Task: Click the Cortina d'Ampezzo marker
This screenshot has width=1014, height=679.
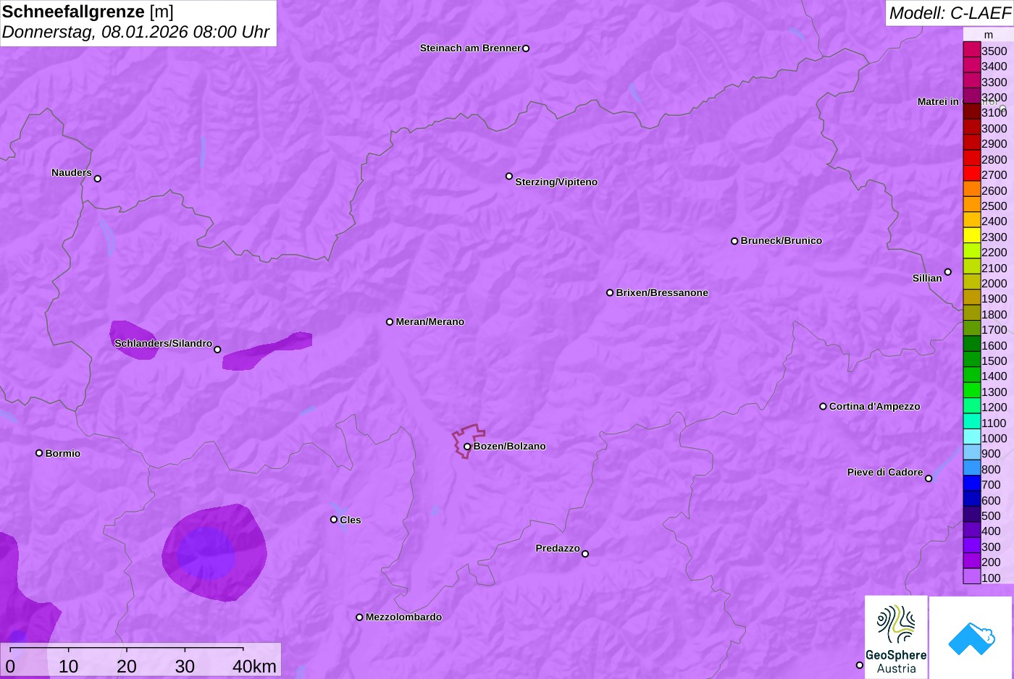Action: [x=823, y=407]
